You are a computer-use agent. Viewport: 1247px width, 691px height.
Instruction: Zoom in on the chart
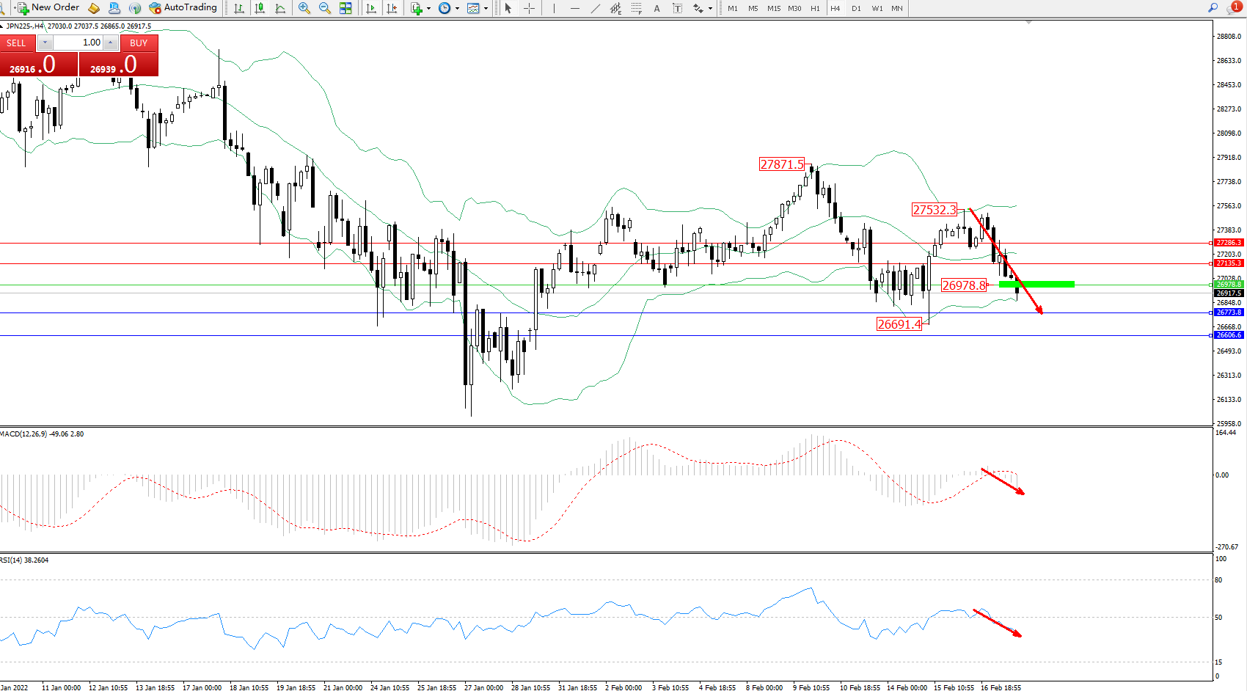(304, 8)
